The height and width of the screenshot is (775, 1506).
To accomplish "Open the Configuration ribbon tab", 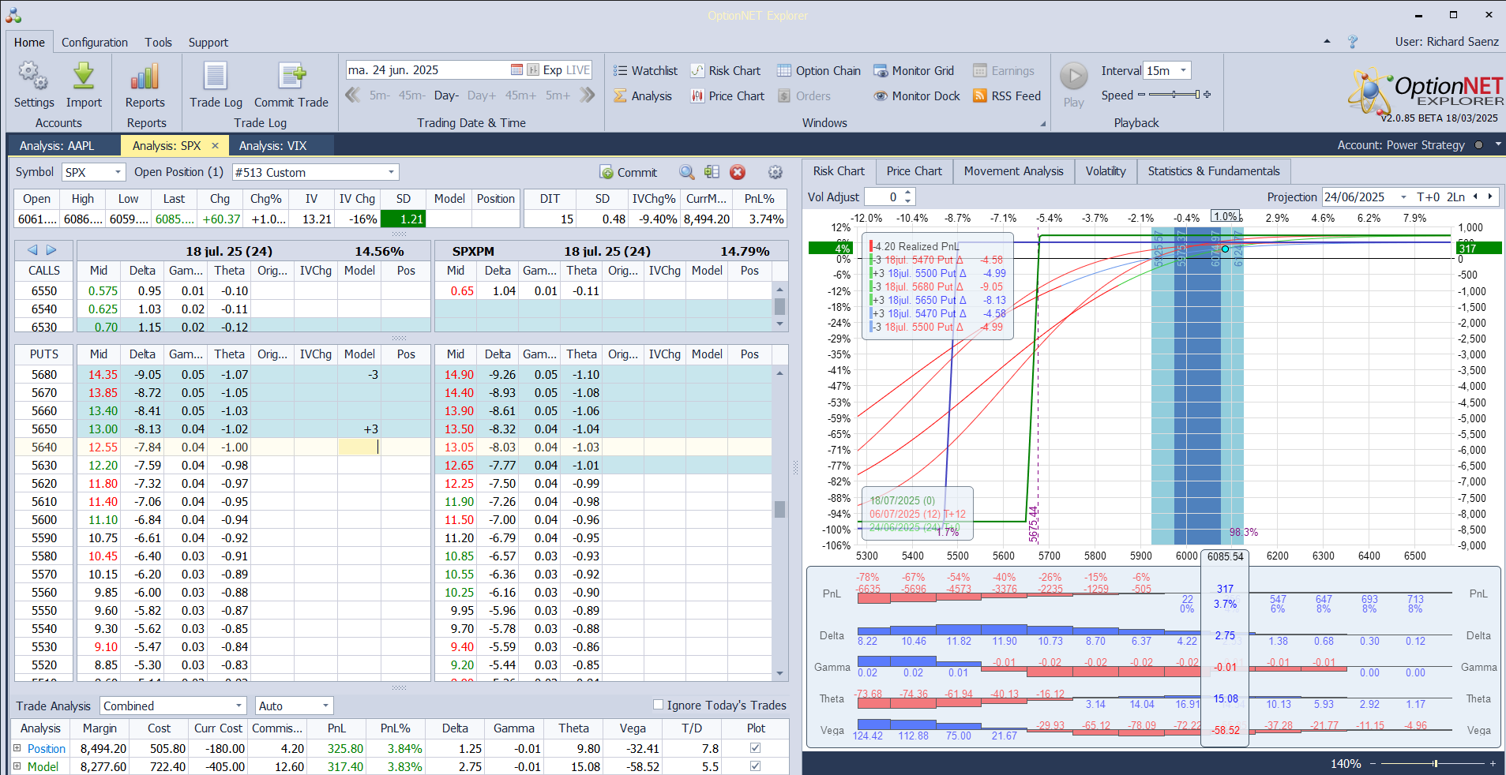I will point(95,42).
